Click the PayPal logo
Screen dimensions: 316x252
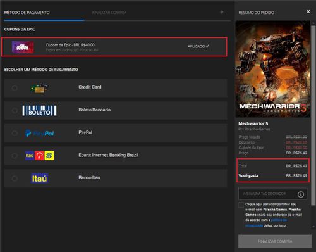coord(40,134)
